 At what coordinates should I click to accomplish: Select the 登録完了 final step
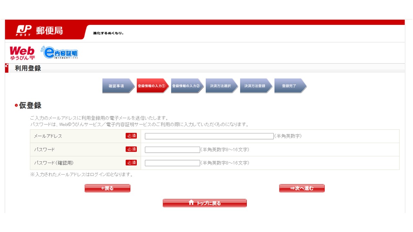click(x=290, y=86)
